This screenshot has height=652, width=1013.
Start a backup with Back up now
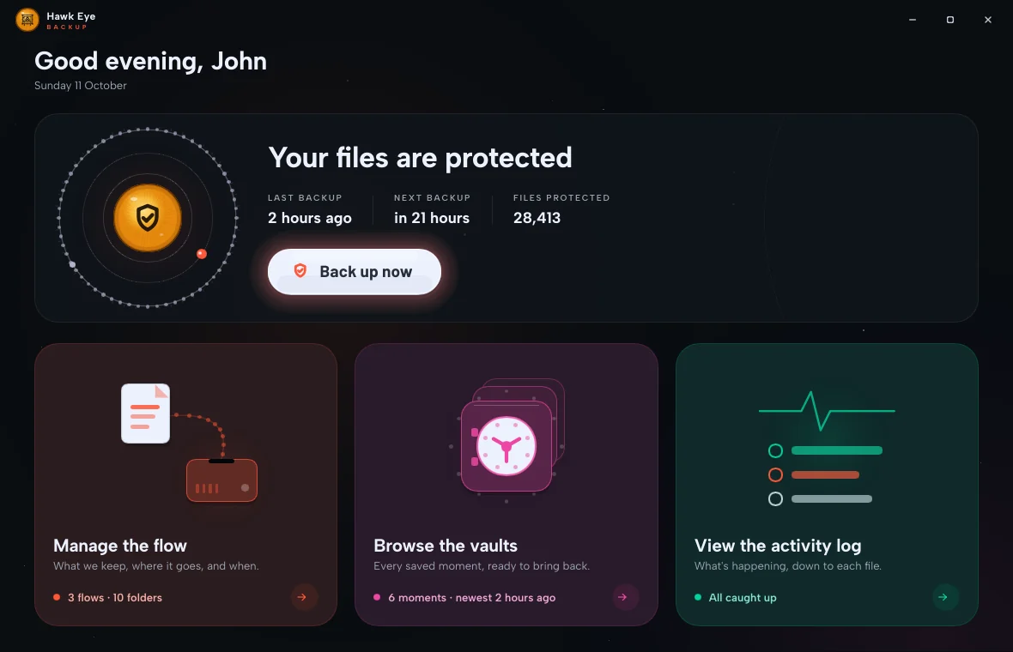click(354, 272)
